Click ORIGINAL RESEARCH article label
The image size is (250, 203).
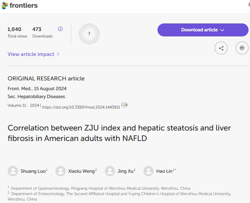46,79
